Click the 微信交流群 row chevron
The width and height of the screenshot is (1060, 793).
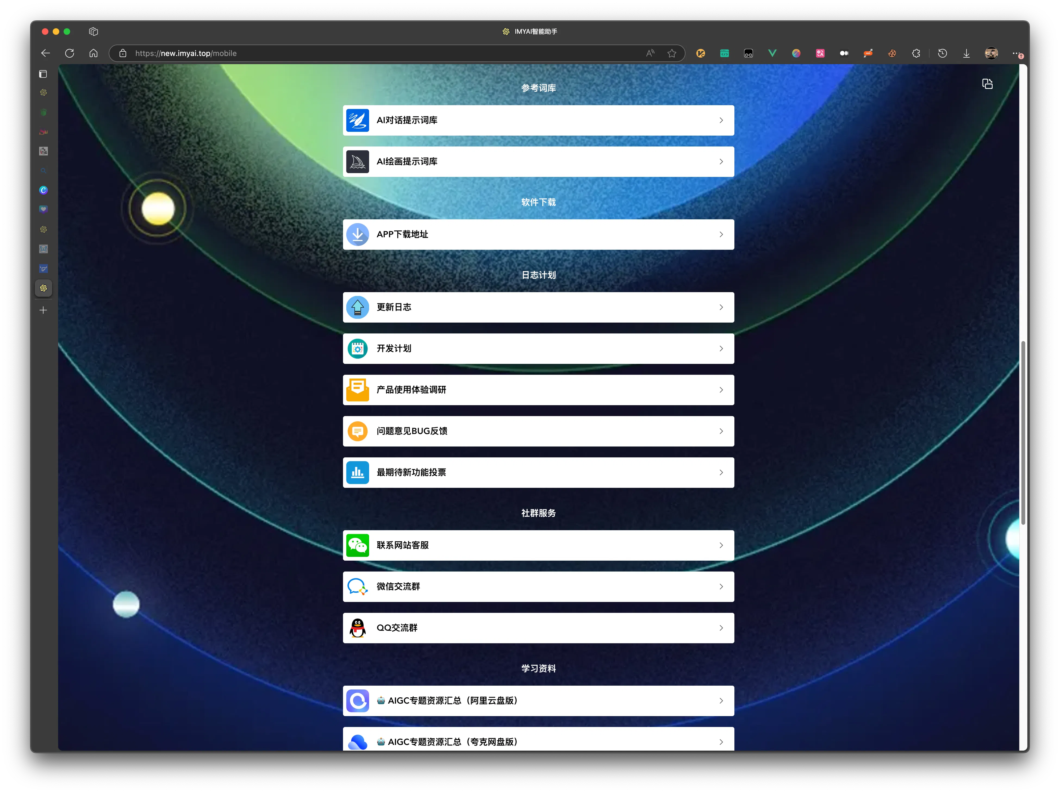(x=721, y=586)
